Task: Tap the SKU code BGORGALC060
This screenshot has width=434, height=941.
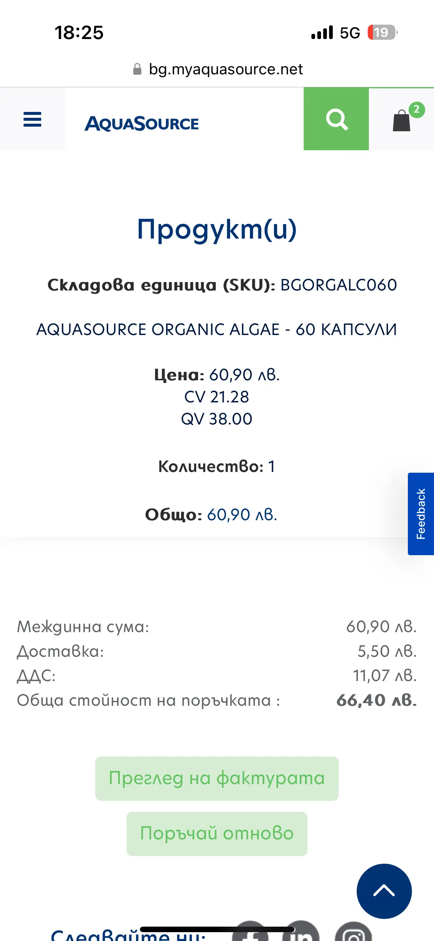Action: [x=339, y=285]
